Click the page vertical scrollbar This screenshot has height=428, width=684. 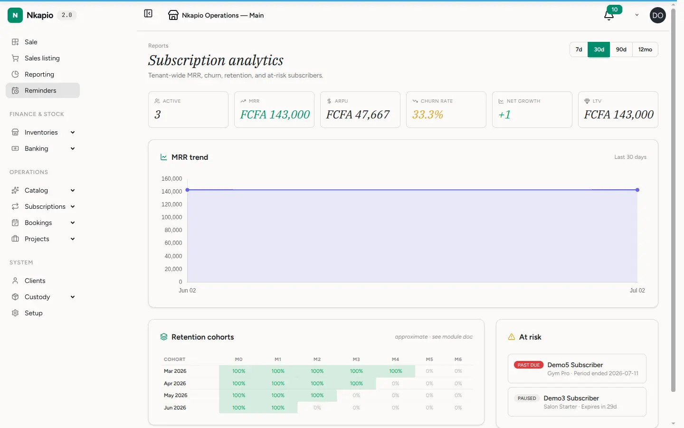pyautogui.click(x=673, y=200)
